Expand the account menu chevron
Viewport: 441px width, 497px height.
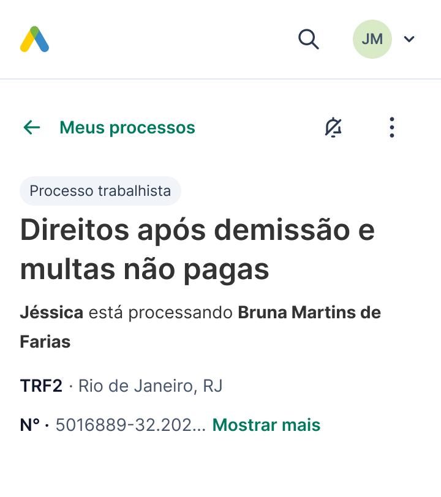point(409,39)
